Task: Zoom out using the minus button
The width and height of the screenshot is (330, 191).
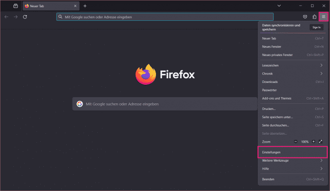Action: 295,142
